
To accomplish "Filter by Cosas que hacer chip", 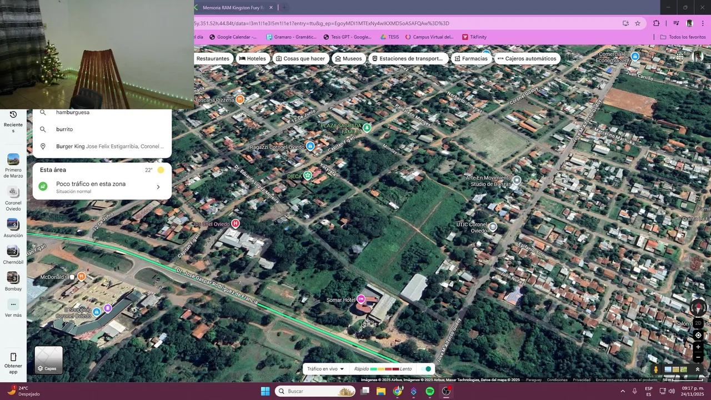I will tap(301, 58).
